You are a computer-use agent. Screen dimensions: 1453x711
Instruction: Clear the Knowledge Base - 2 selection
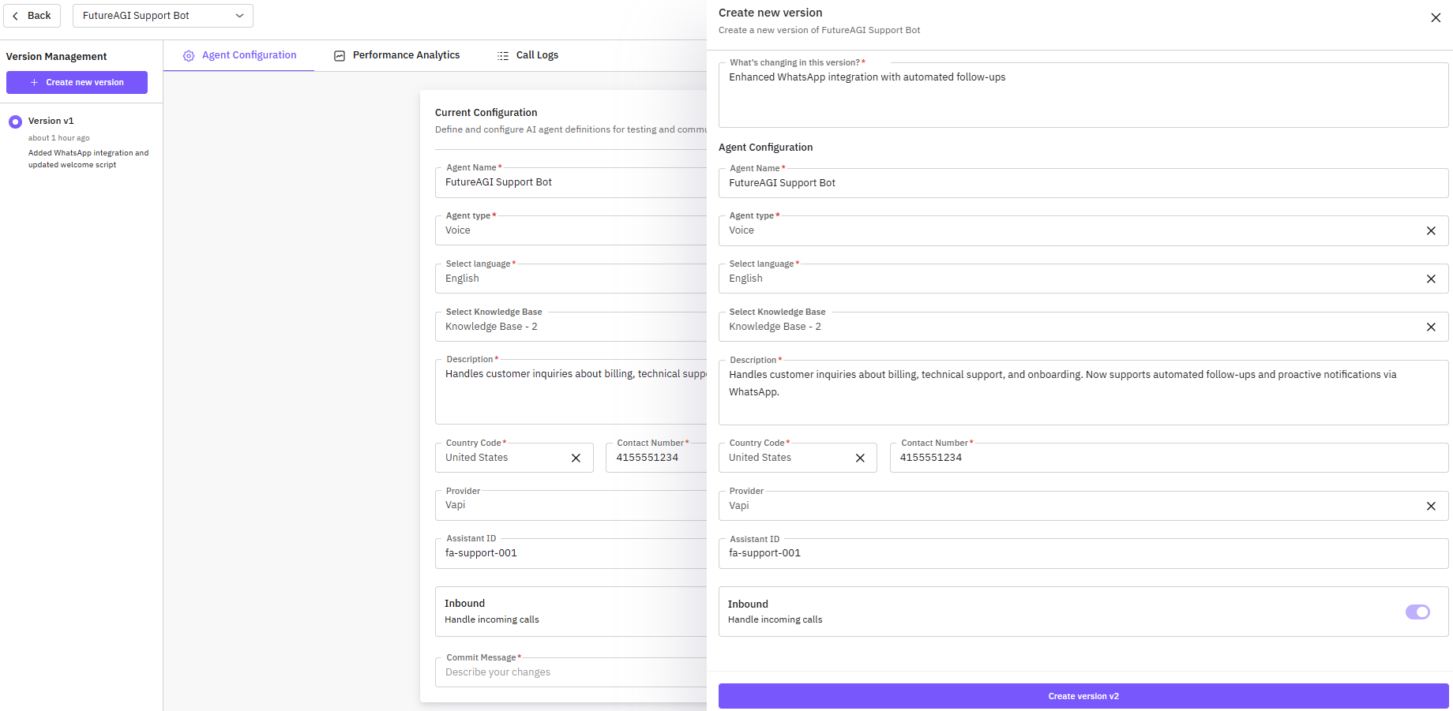(x=1431, y=327)
